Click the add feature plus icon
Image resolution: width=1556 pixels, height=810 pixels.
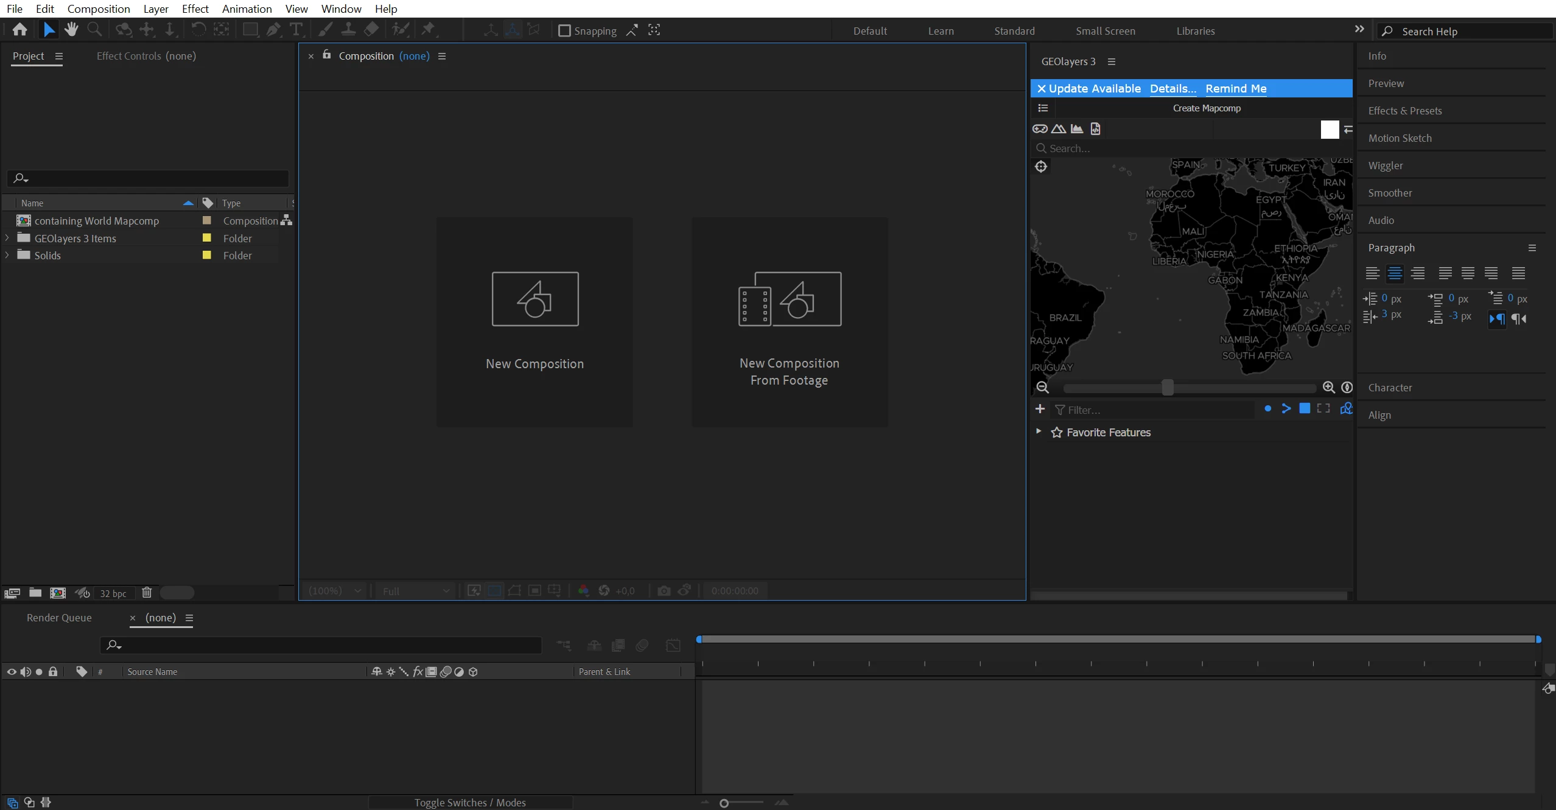[1040, 409]
